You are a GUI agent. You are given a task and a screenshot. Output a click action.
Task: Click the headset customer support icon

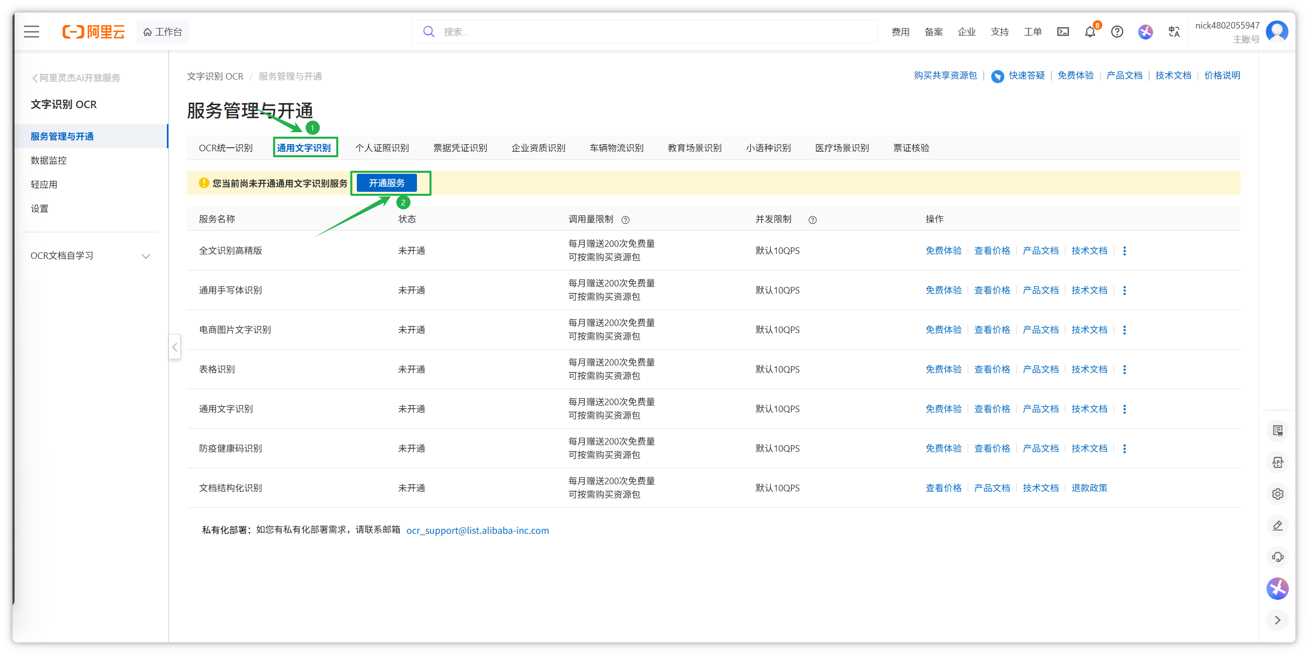(x=1277, y=556)
